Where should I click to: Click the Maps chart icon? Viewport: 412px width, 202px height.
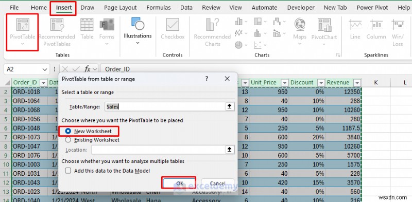pos(300,25)
